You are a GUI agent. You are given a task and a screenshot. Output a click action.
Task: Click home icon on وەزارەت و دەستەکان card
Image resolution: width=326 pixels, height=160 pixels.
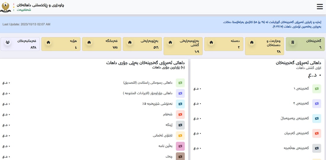coord(252,42)
